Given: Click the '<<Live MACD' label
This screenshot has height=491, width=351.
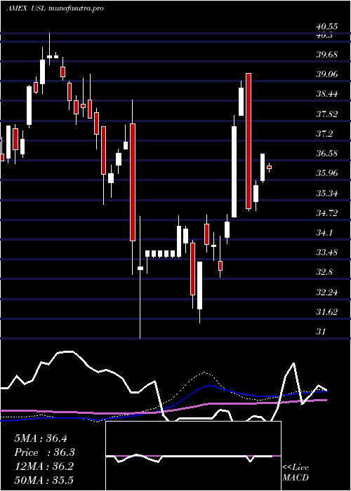Looking at the screenshot, I should tap(296, 473).
